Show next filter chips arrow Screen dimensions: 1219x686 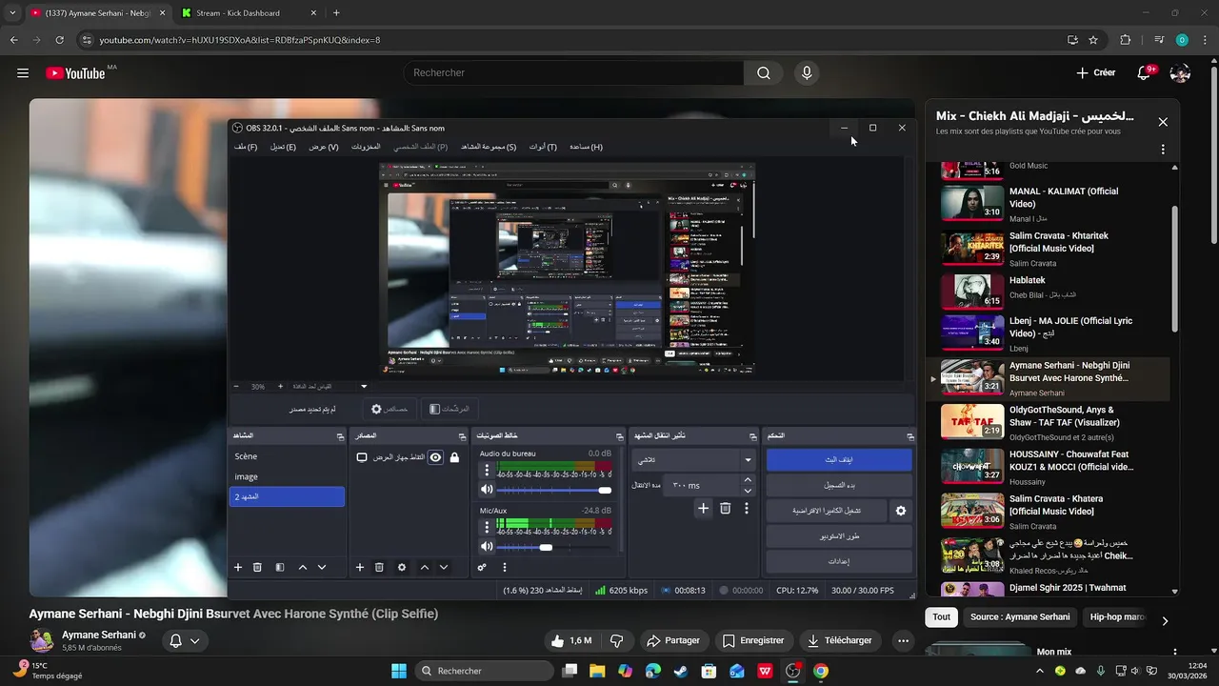pos(1165,621)
